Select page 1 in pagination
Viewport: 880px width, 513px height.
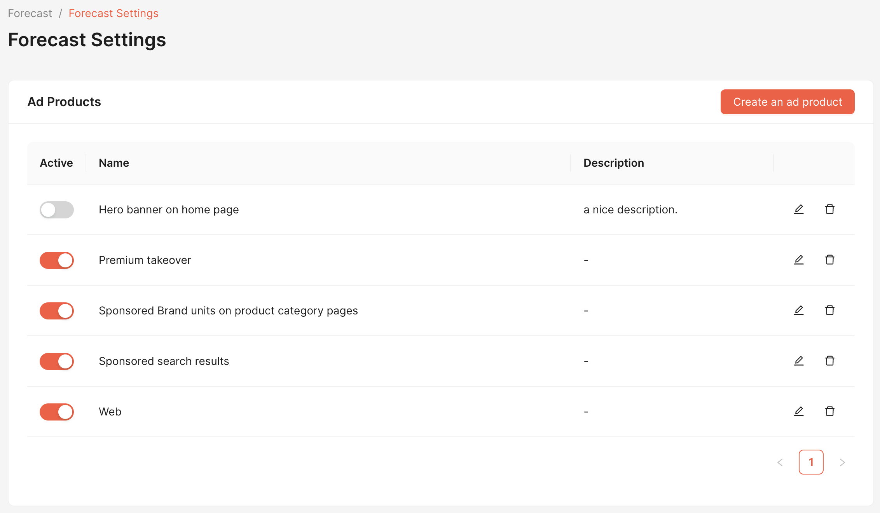point(811,462)
